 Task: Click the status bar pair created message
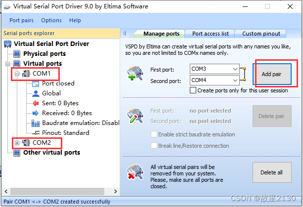pyautogui.click(x=57, y=202)
